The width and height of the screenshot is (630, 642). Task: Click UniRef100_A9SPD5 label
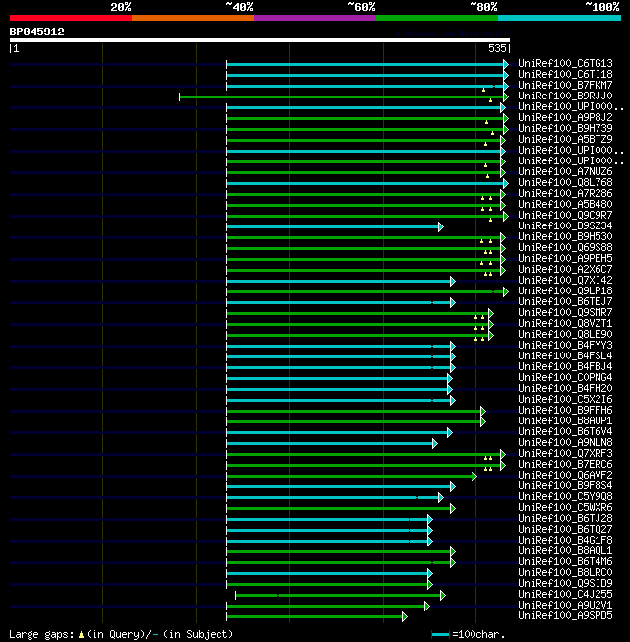click(x=565, y=615)
